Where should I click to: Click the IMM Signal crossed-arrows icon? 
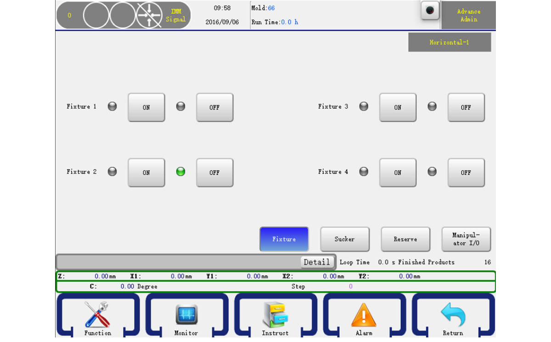click(x=149, y=15)
